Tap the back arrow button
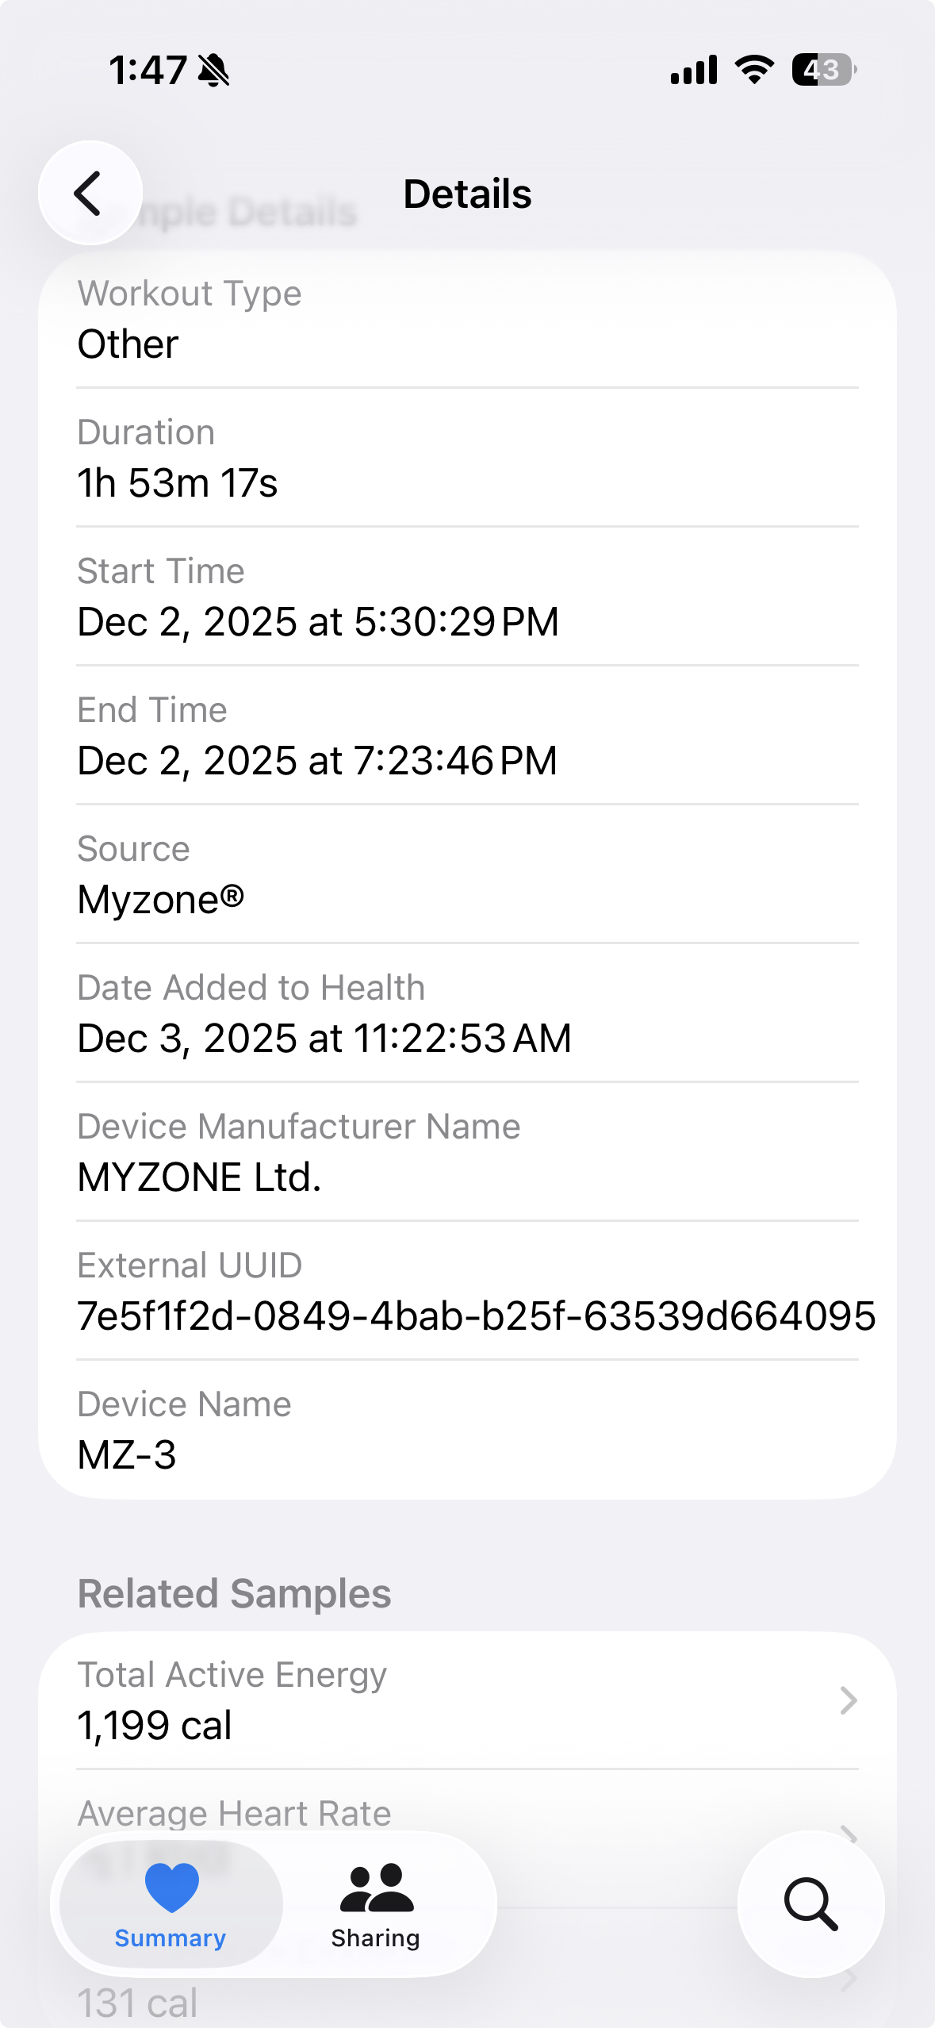The height and width of the screenshot is (2028, 935). [90, 193]
